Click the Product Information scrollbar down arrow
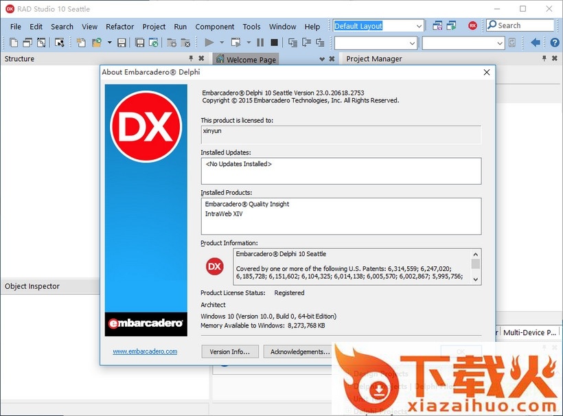Image resolution: width=563 pixels, height=416 pixels. tap(475, 279)
